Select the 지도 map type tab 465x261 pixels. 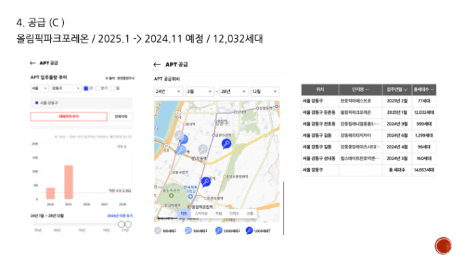[x=184, y=214]
